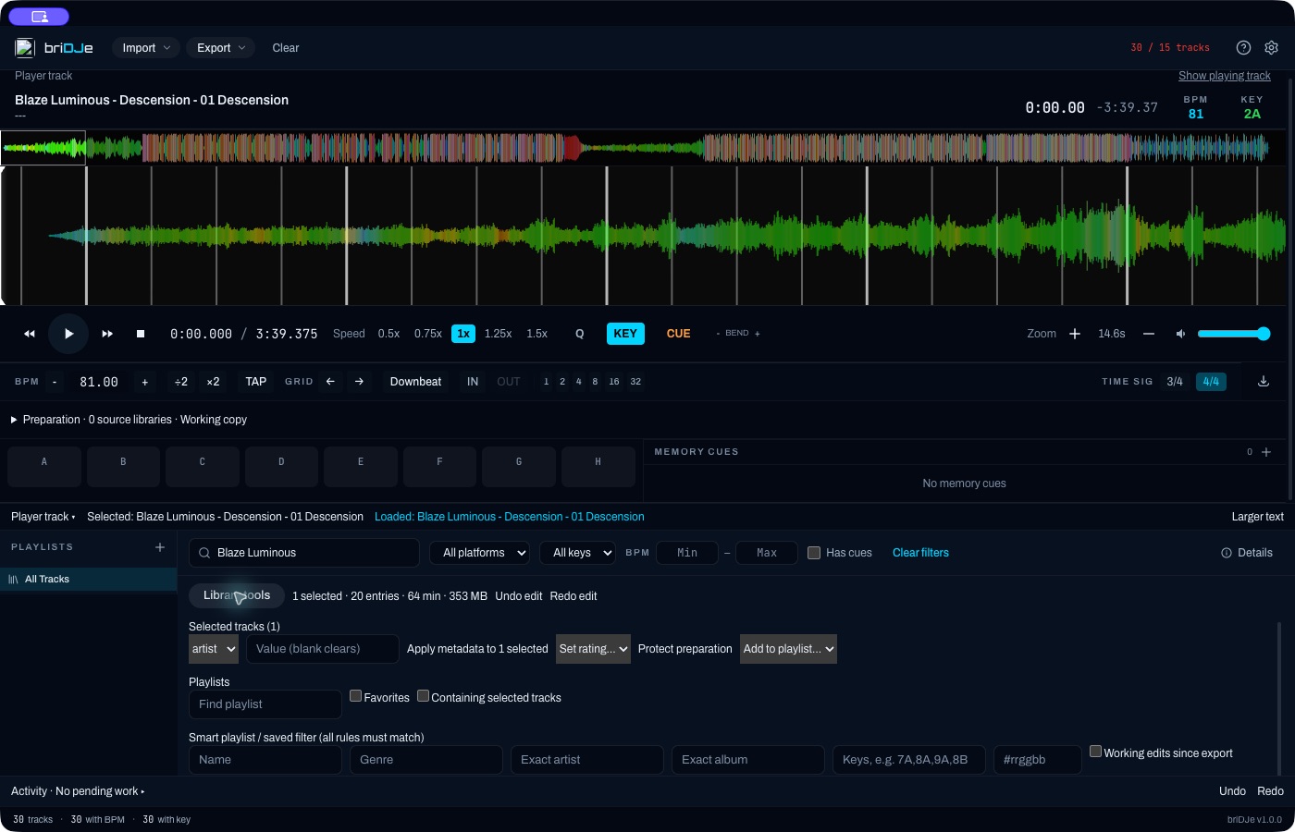Screen dimensions: 1295x832
Task: Add a memory cue with plus
Action: (1266, 452)
